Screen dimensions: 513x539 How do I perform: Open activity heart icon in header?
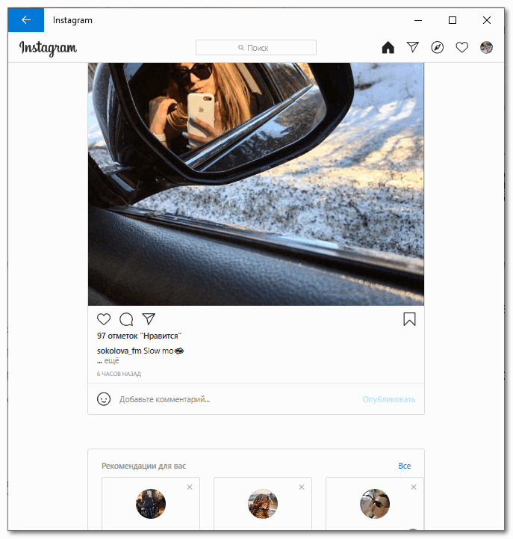(x=461, y=47)
